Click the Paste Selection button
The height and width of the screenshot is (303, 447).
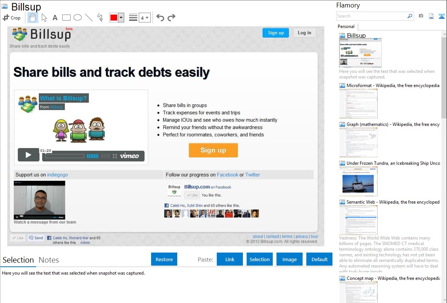[259, 259]
